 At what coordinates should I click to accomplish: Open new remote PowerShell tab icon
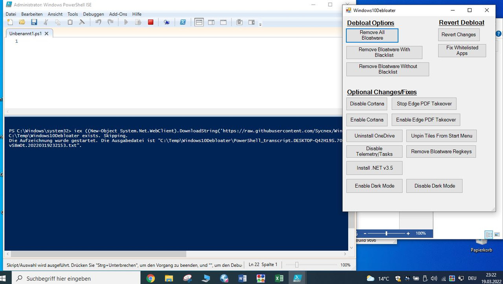coord(167,22)
